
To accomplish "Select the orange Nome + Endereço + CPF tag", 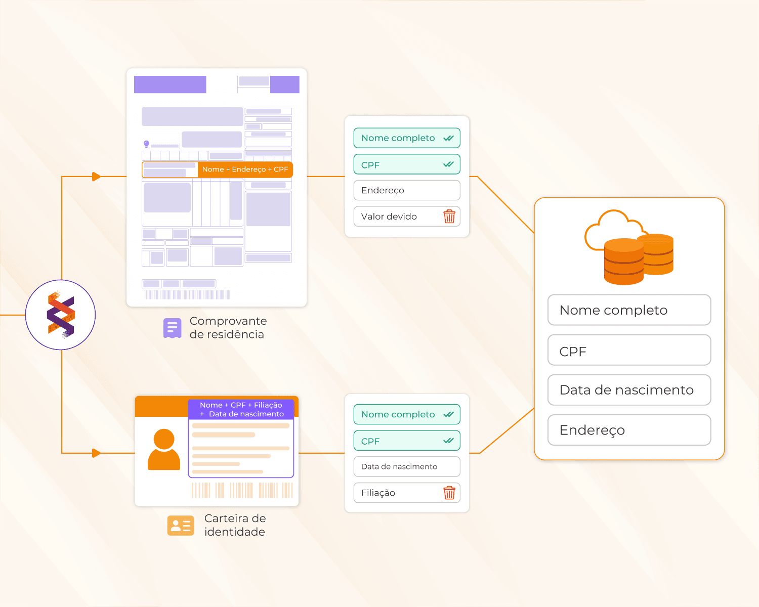I will [245, 169].
